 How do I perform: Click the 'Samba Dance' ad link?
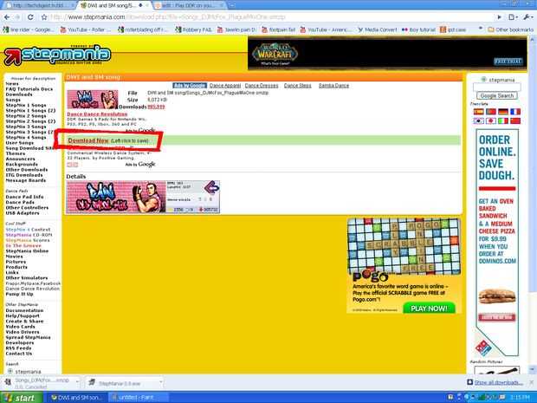(333, 86)
